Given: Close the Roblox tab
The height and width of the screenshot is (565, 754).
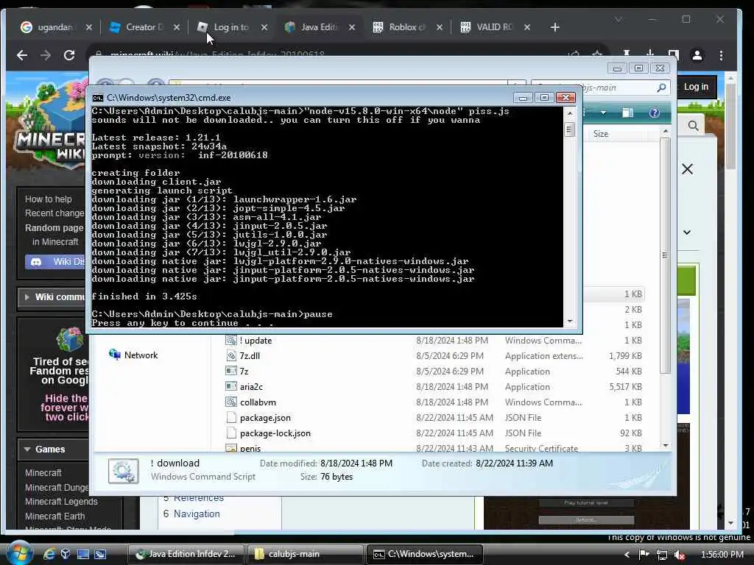Looking at the screenshot, I should [440, 27].
